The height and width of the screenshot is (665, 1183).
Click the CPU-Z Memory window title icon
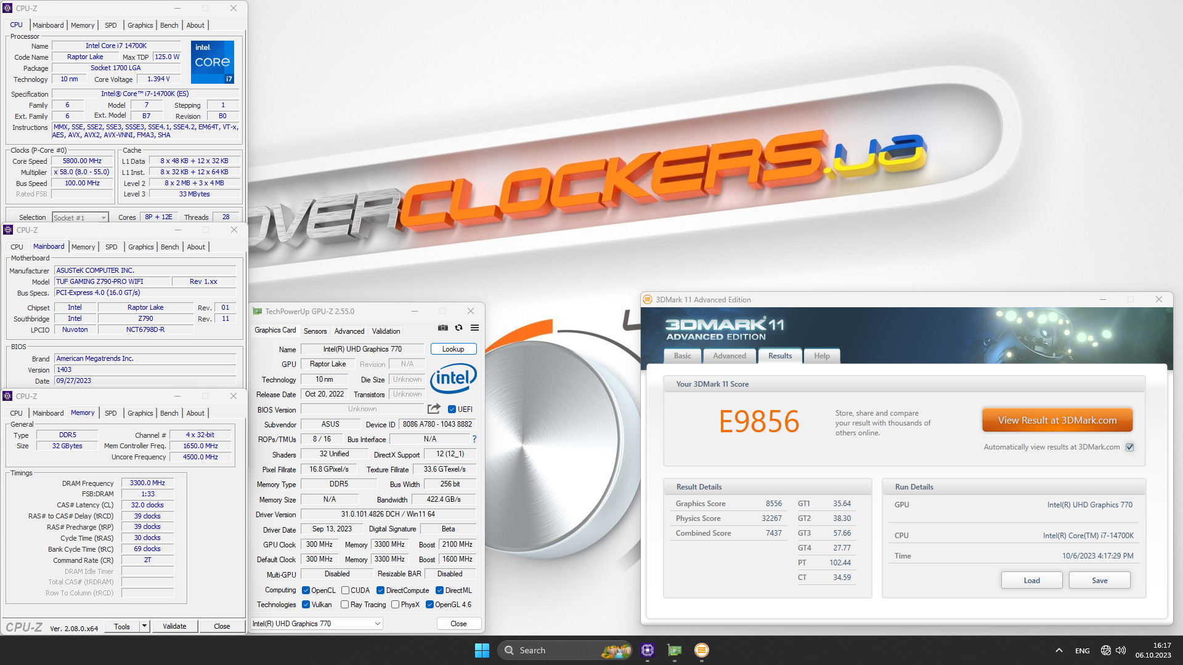pyautogui.click(x=7, y=396)
